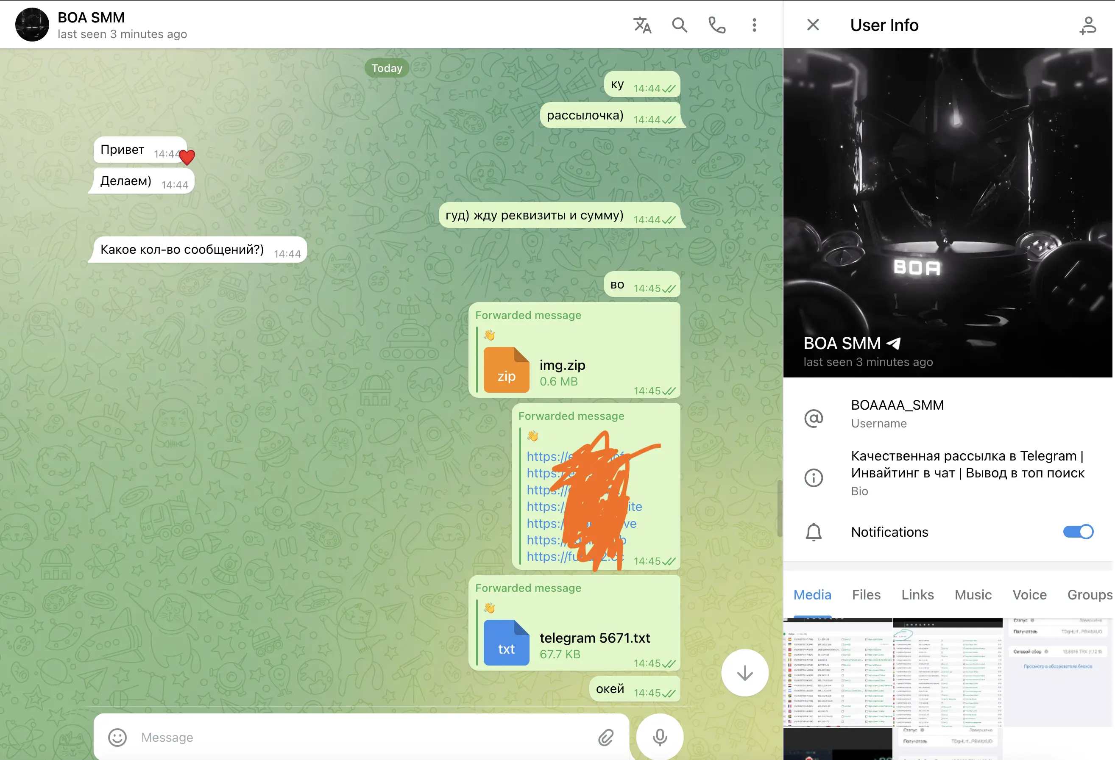Toggle the Notifications switch off
Image resolution: width=1115 pixels, height=760 pixels.
coord(1078,532)
